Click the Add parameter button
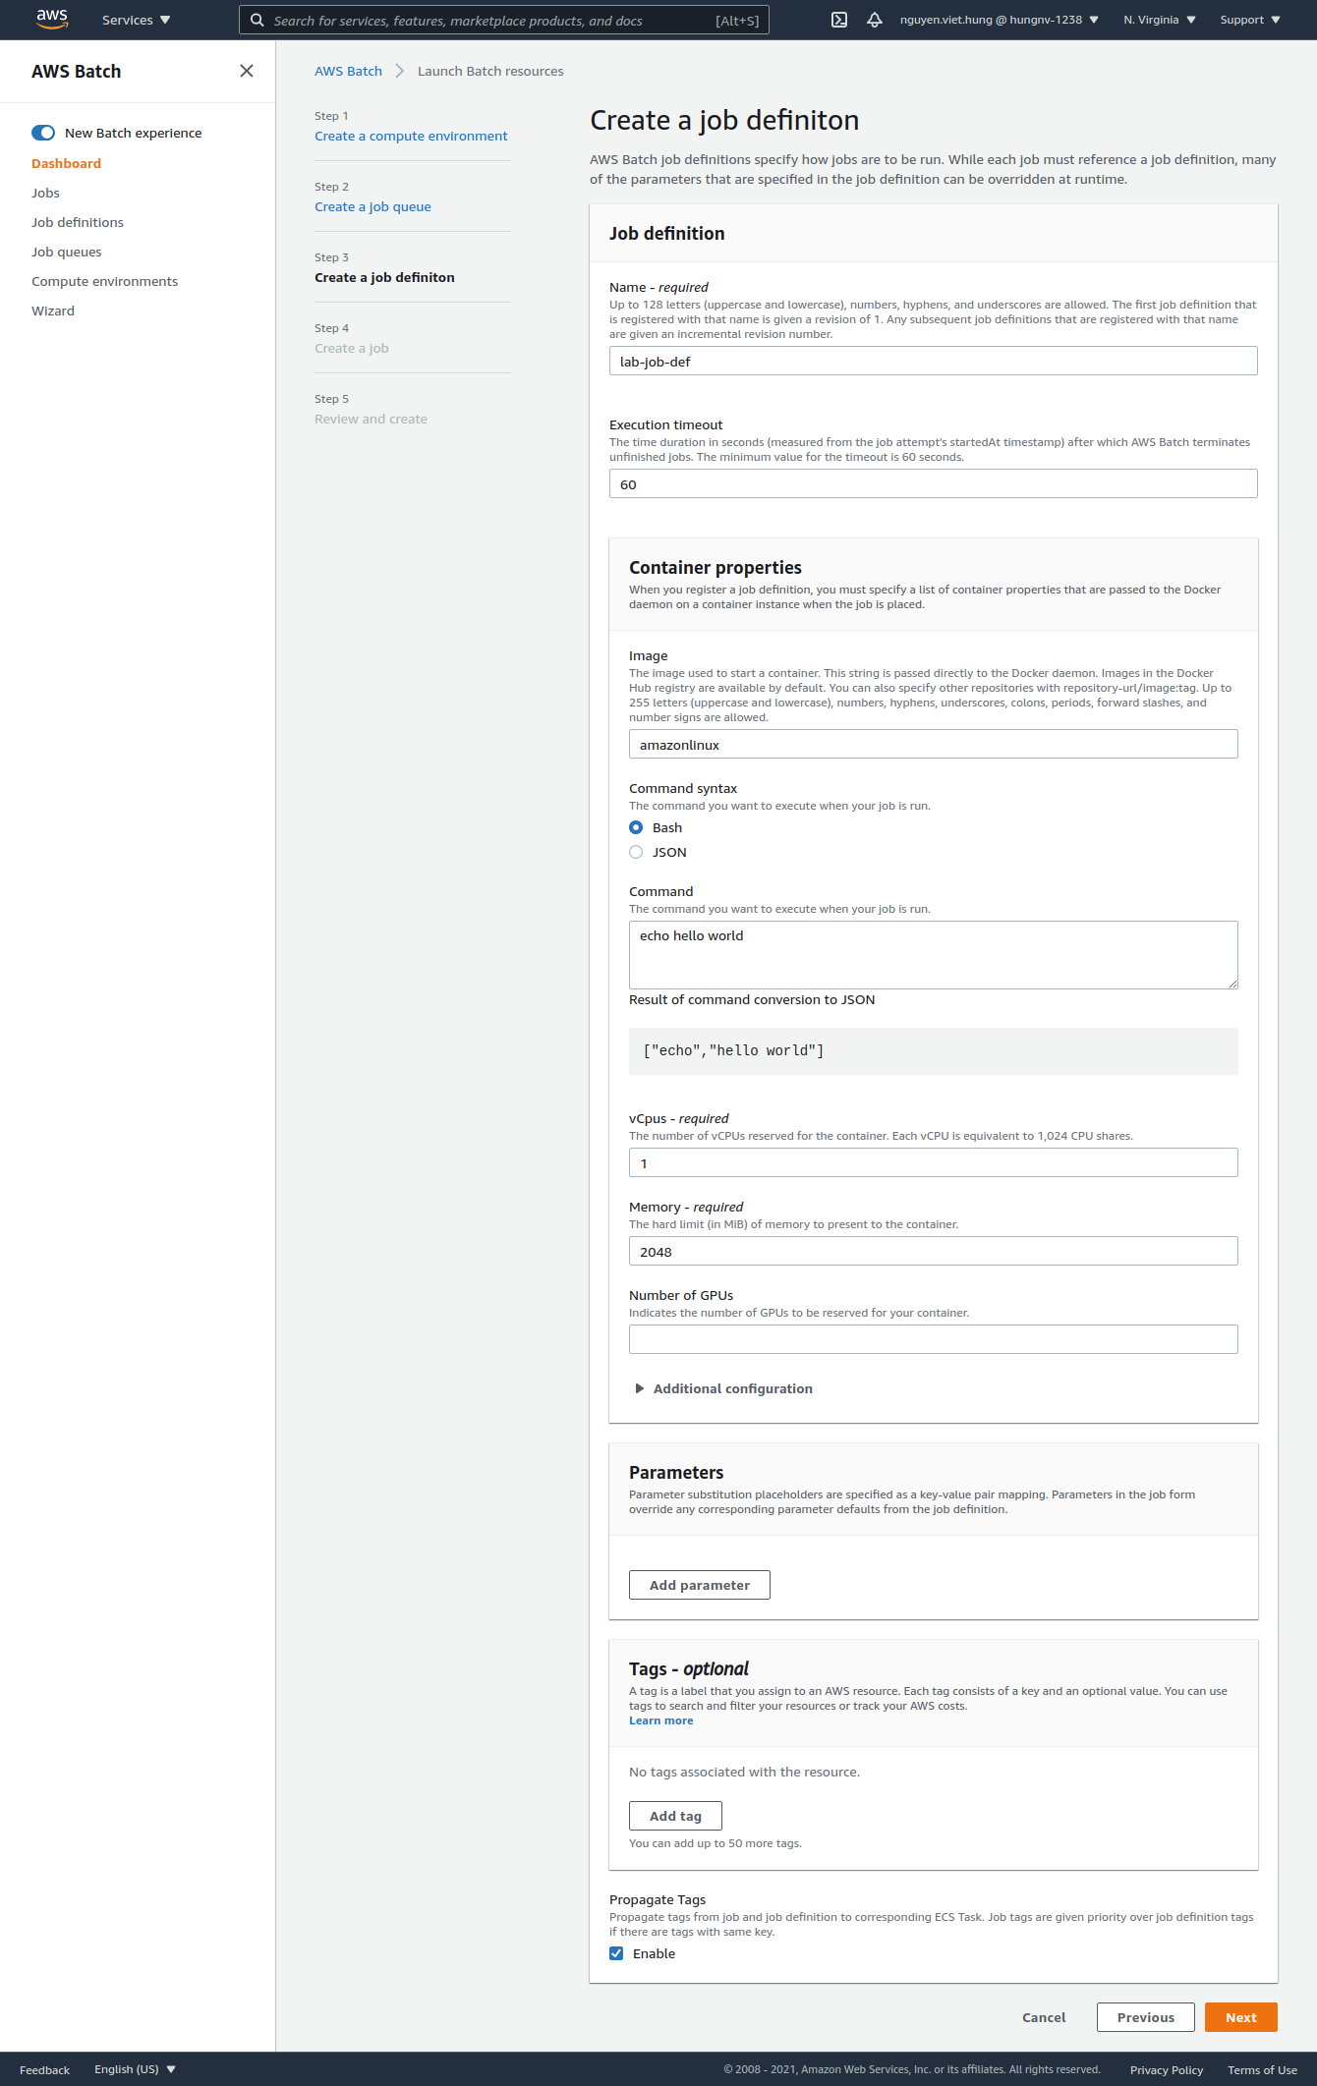Image resolution: width=1317 pixels, height=2086 pixels. click(x=699, y=1584)
